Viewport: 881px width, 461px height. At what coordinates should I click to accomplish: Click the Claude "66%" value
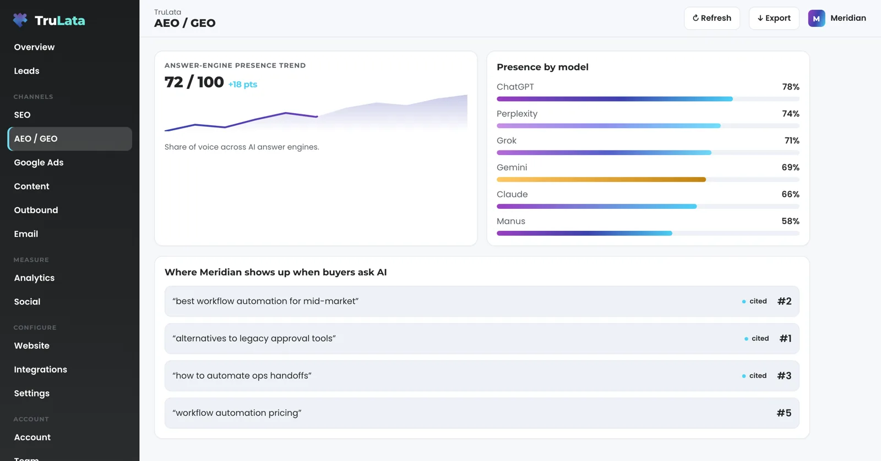(x=791, y=195)
